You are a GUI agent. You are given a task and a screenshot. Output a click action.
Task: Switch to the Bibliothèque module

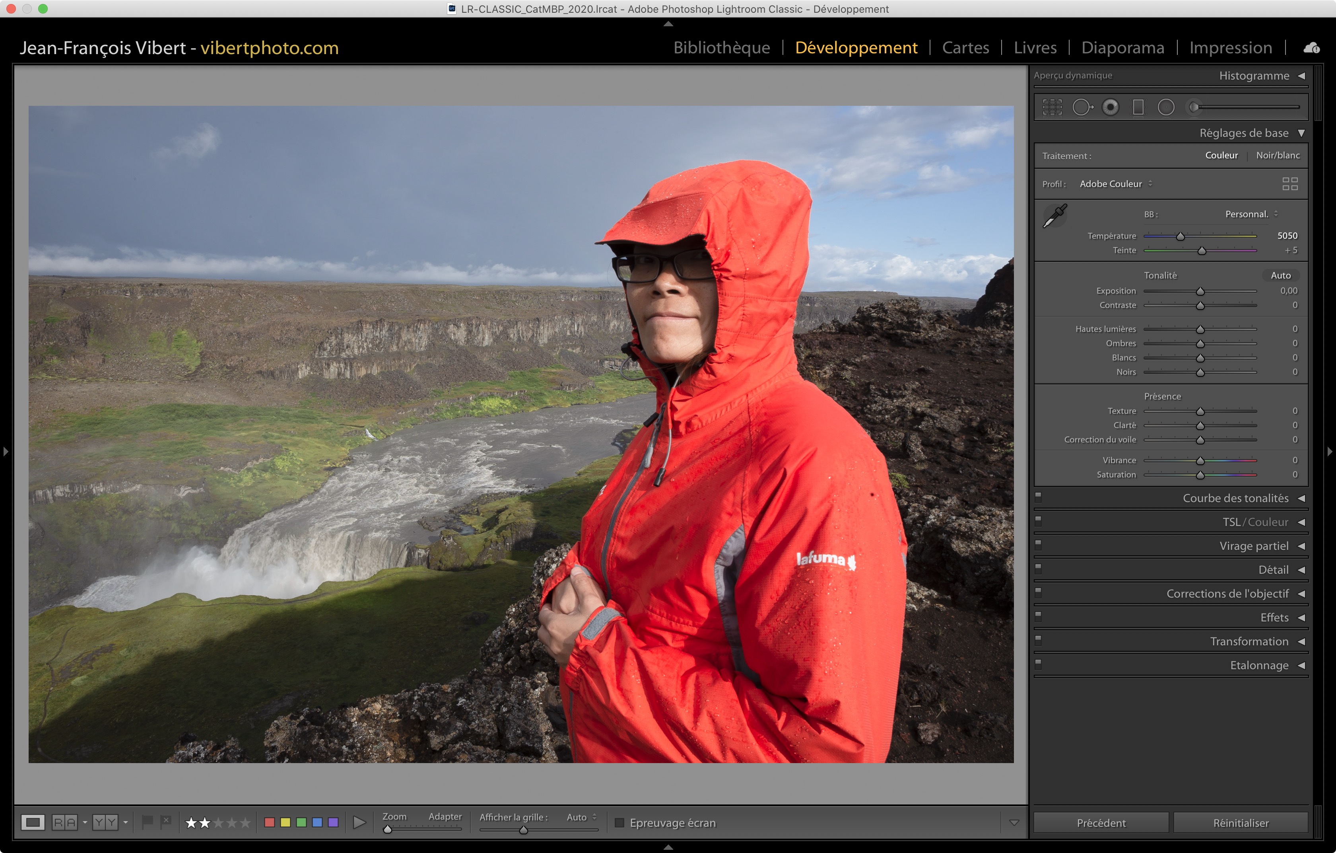tap(721, 48)
